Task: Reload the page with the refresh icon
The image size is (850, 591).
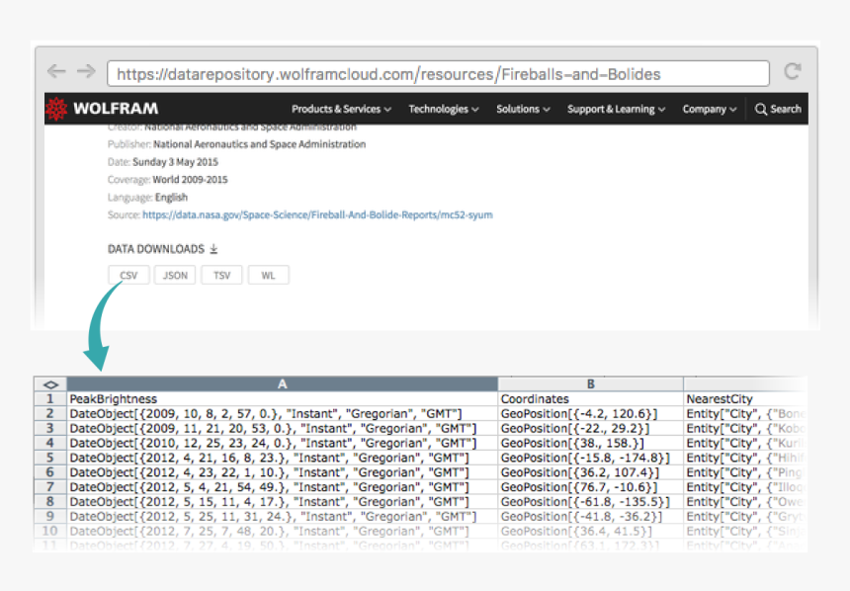Action: [793, 71]
